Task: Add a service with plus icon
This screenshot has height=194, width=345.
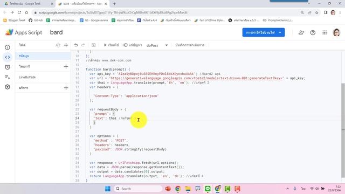Action: tap(66, 88)
